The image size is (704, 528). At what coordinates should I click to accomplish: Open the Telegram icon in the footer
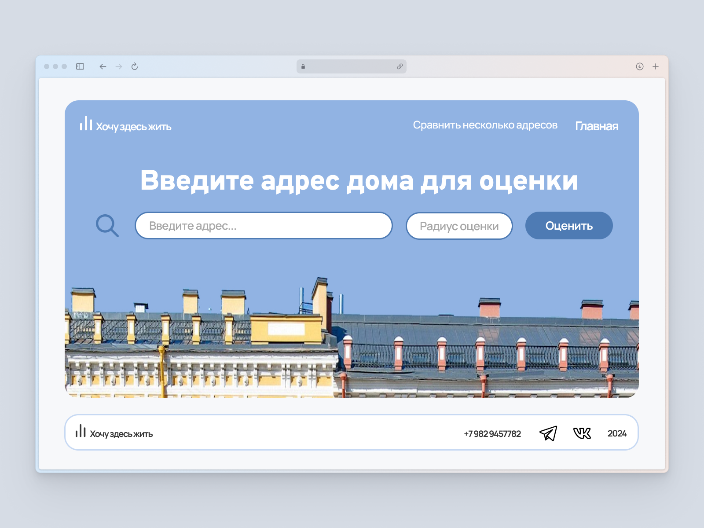[x=548, y=433]
